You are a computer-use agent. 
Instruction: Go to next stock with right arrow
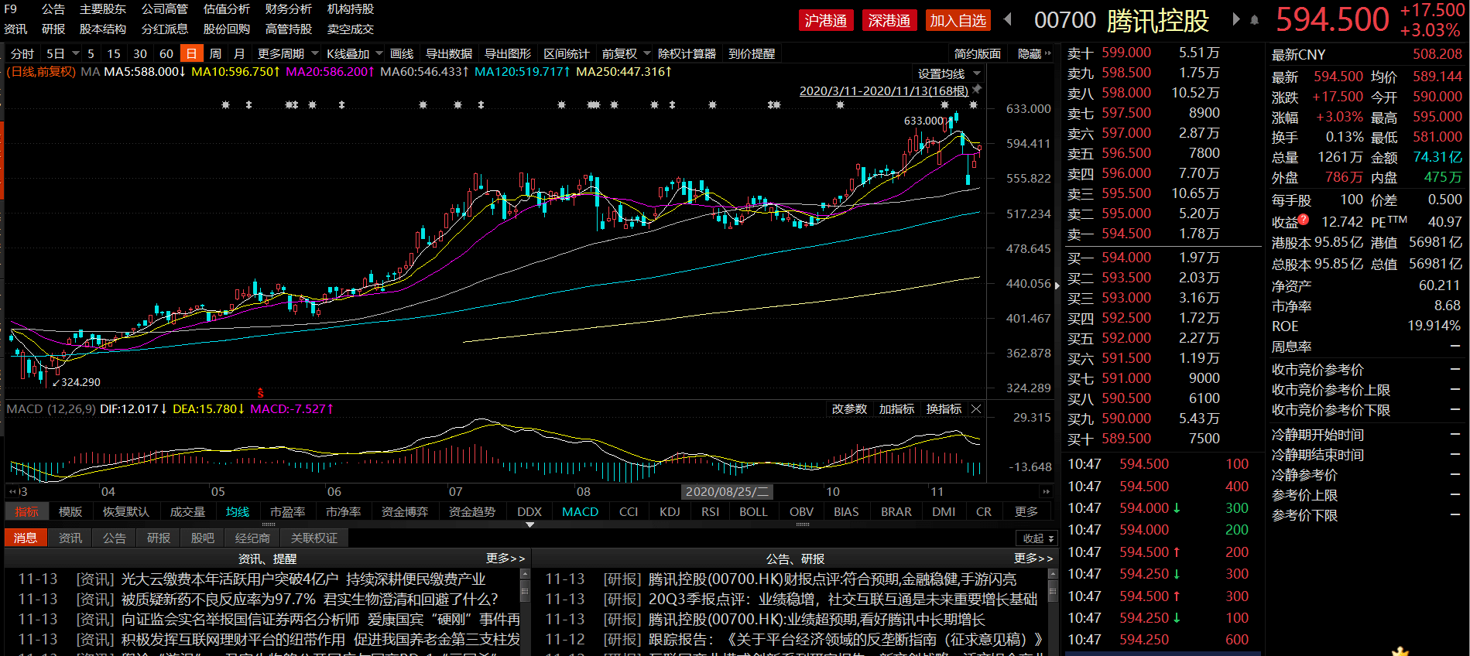point(1236,19)
